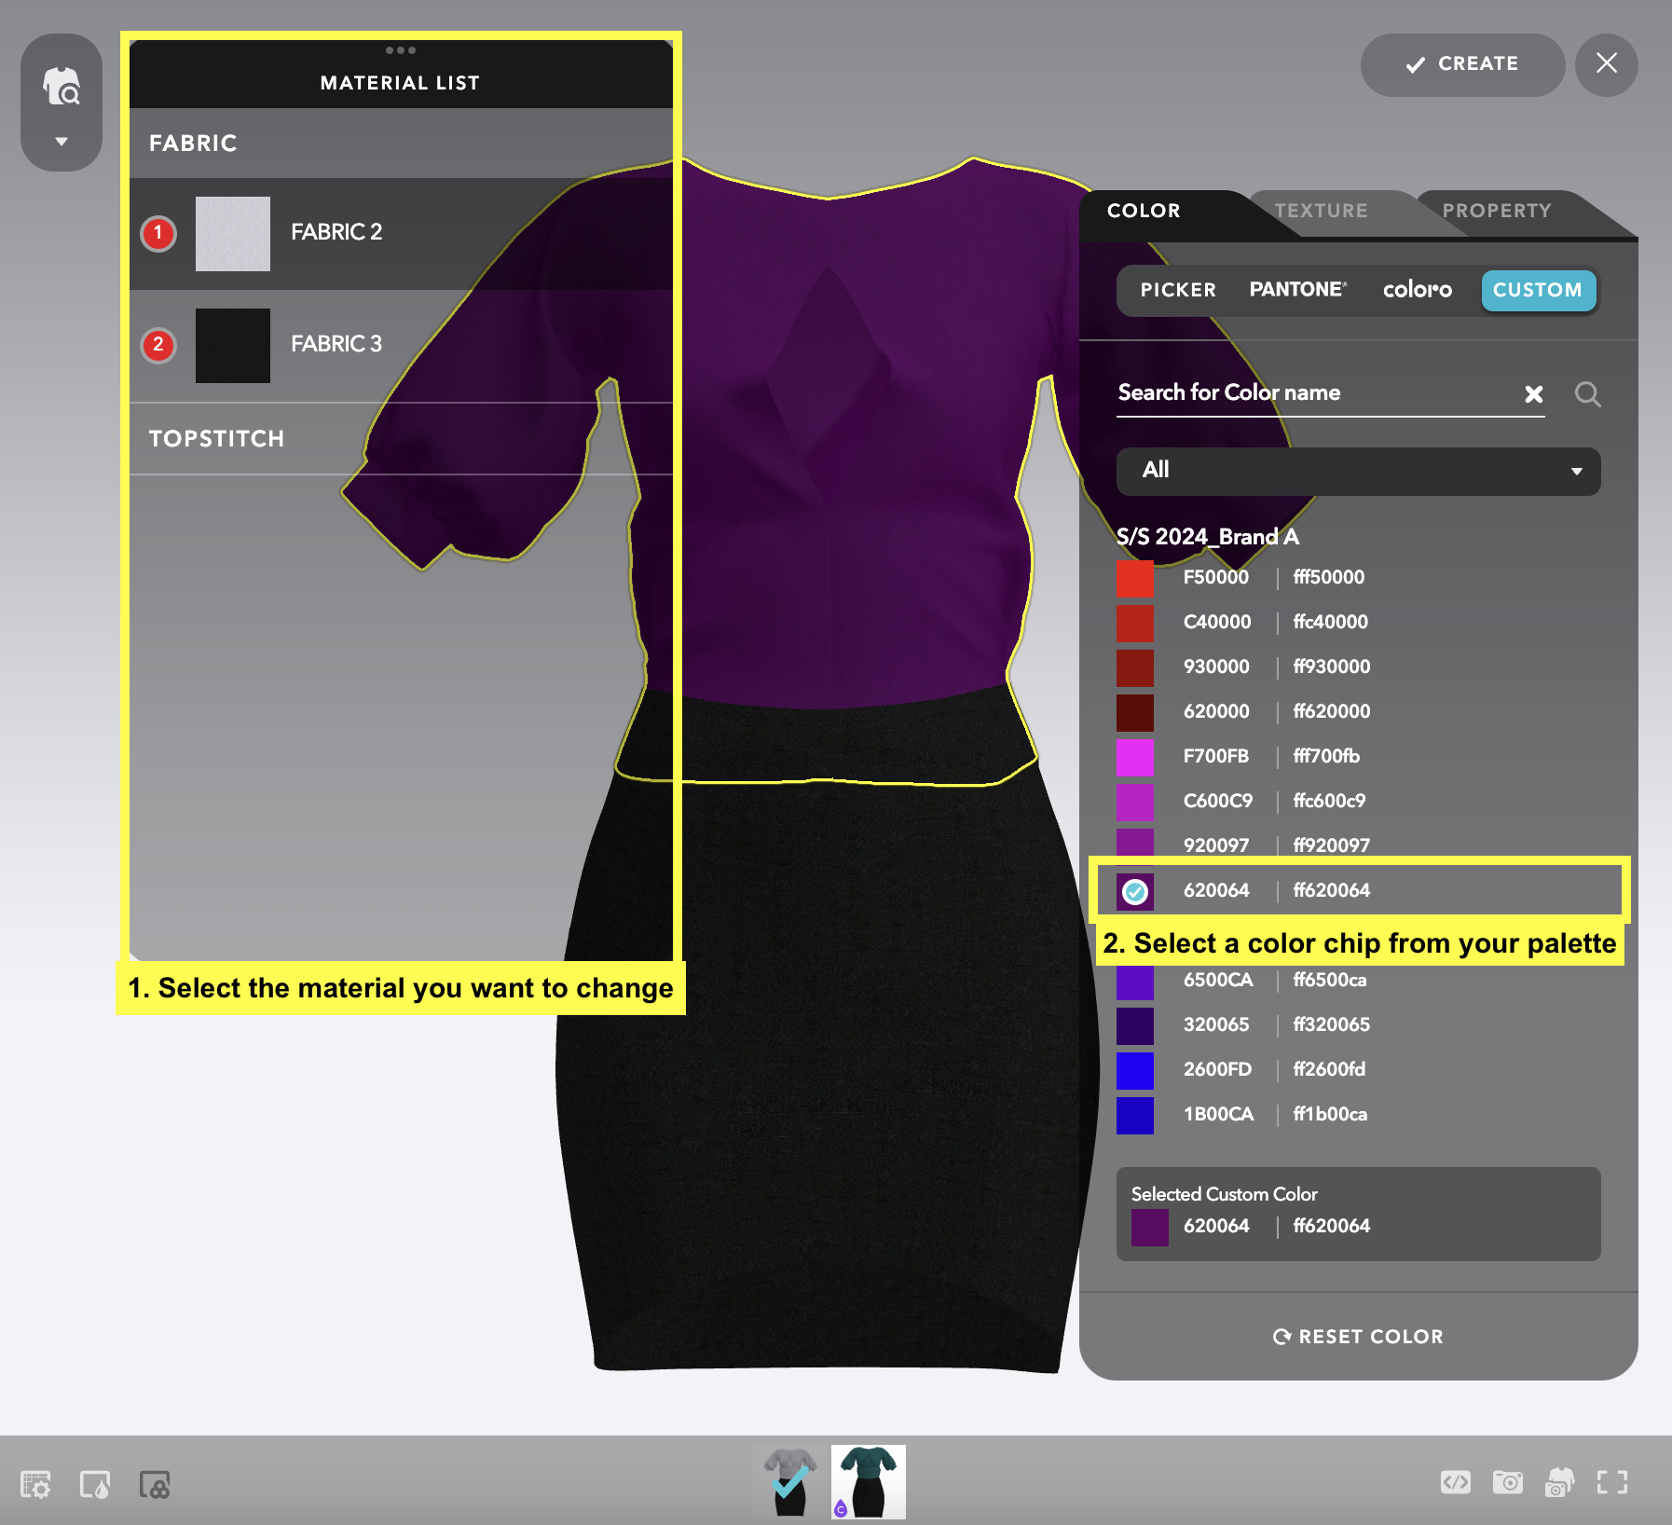1672x1525 pixels.
Task: Click the FABRIC 3 black swatch thumbnail
Action: click(x=233, y=345)
